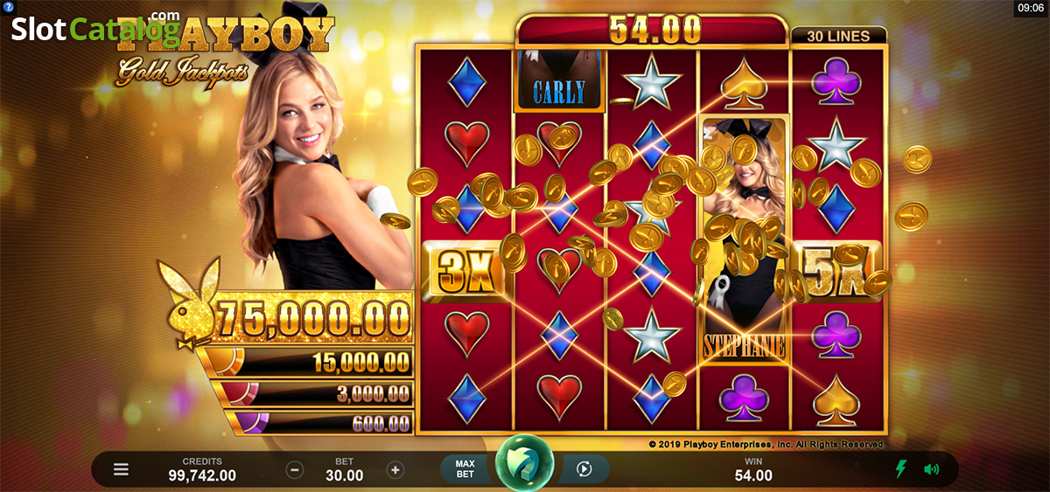The image size is (1050, 492).
Task: Mute the game sound speaker icon
Action: (x=931, y=469)
